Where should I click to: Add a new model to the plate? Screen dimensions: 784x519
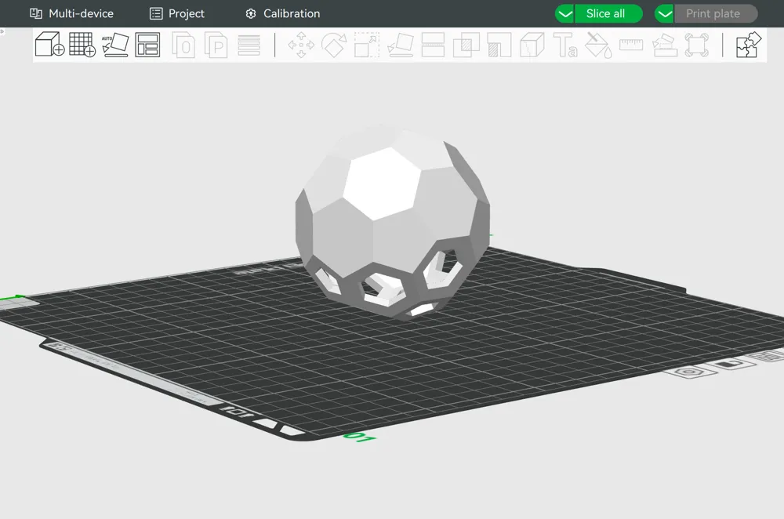click(x=47, y=45)
